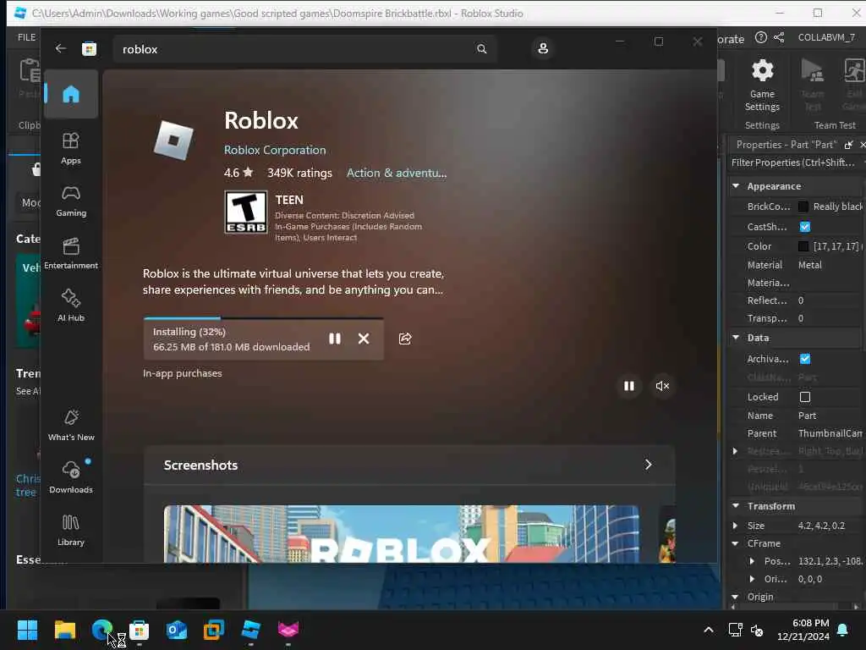The width and height of the screenshot is (866, 650).
Task: Enable the Locked checkbox
Action: pyautogui.click(x=805, y=397)
